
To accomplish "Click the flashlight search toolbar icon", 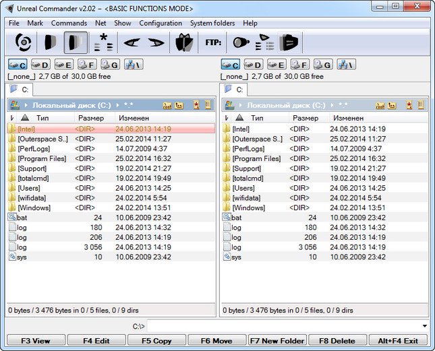I will 241,42.
